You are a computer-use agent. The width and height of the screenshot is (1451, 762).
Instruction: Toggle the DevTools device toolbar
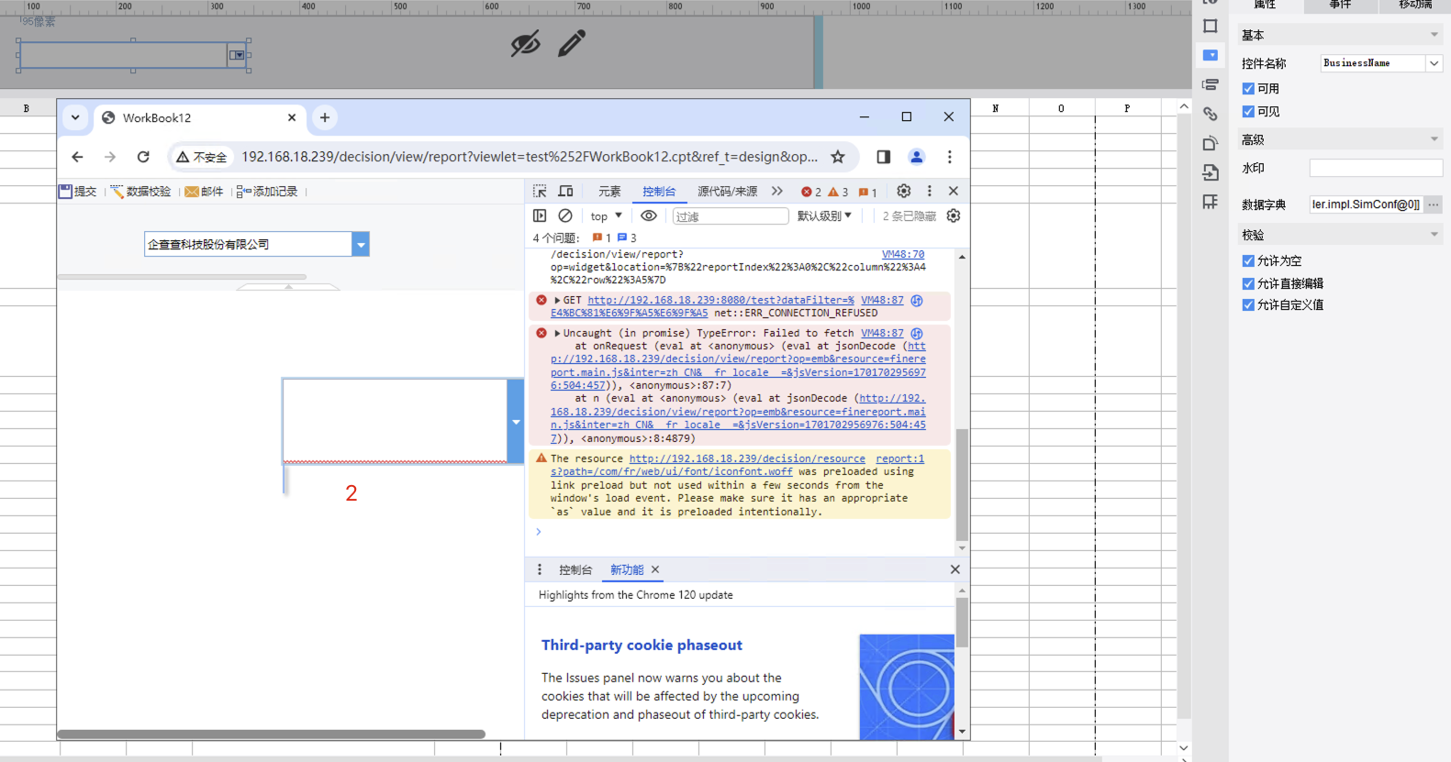[x=565, y=191]
